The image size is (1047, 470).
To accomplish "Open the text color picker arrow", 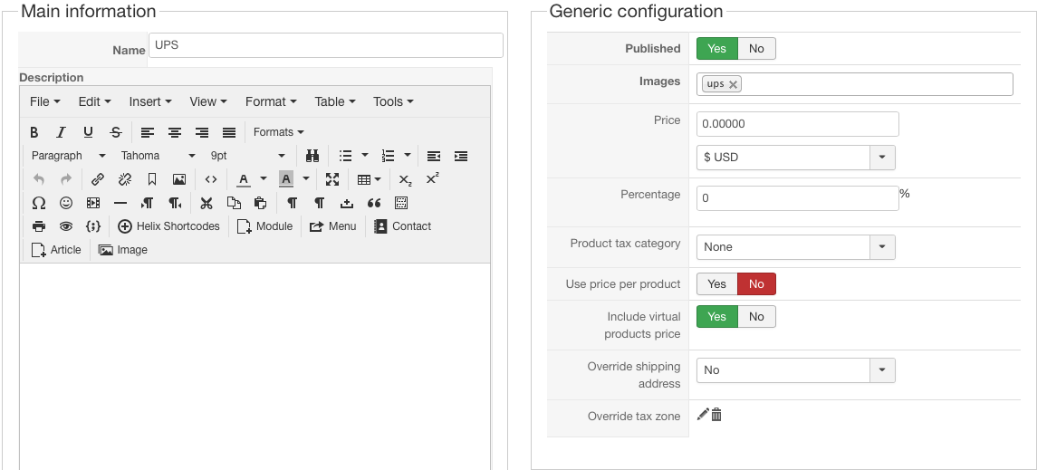I will click(x=264, y=179).
